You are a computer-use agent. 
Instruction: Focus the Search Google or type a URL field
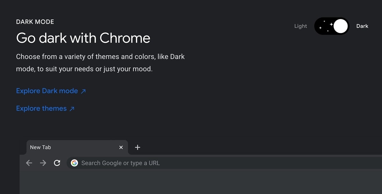pos(224,163)
